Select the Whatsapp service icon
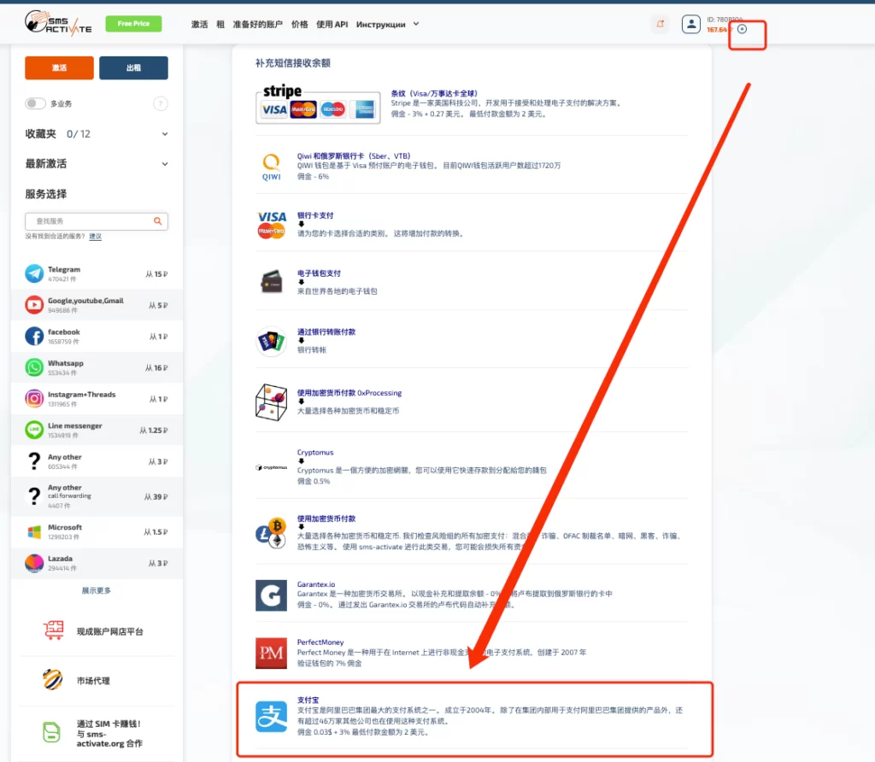The width and height of the screenshot is (875, 762). pyautogui.click(x=34, y=367)
